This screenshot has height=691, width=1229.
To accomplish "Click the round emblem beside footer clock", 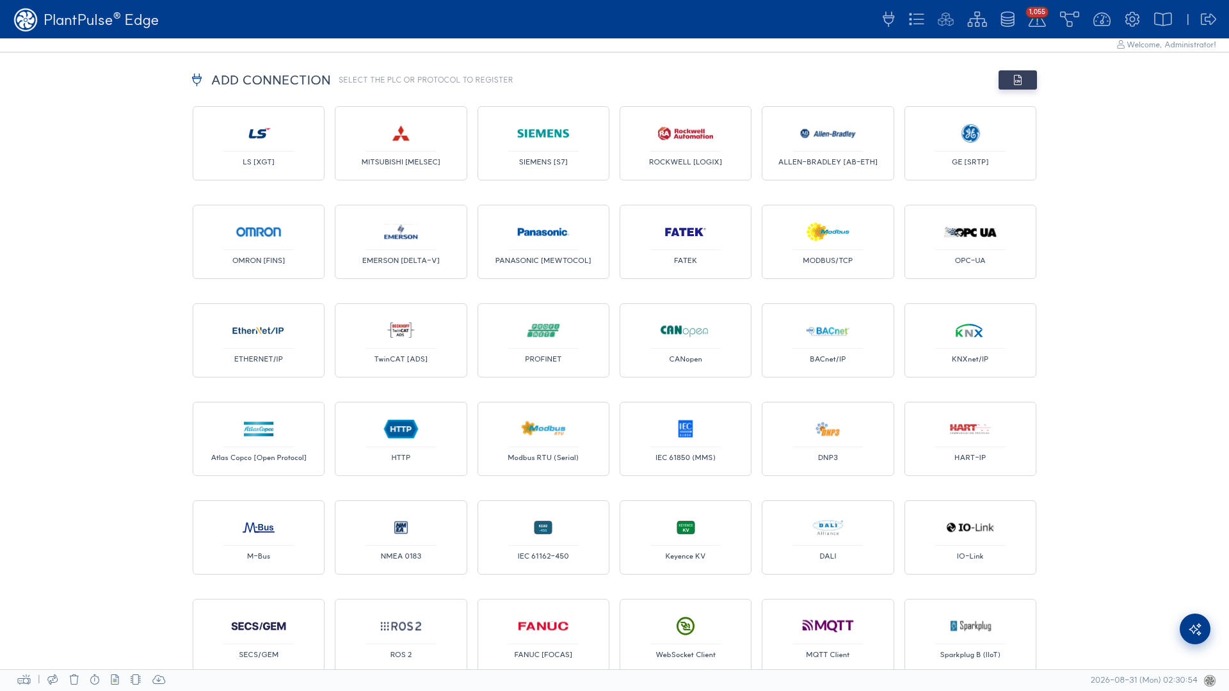I will pos(1210,680).
